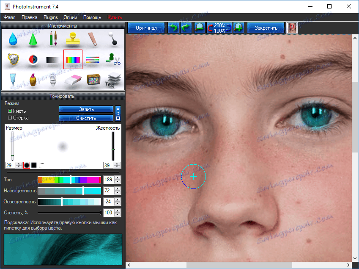
Task: Select the scissors cut object tool
Action: (x=113, y=59)
